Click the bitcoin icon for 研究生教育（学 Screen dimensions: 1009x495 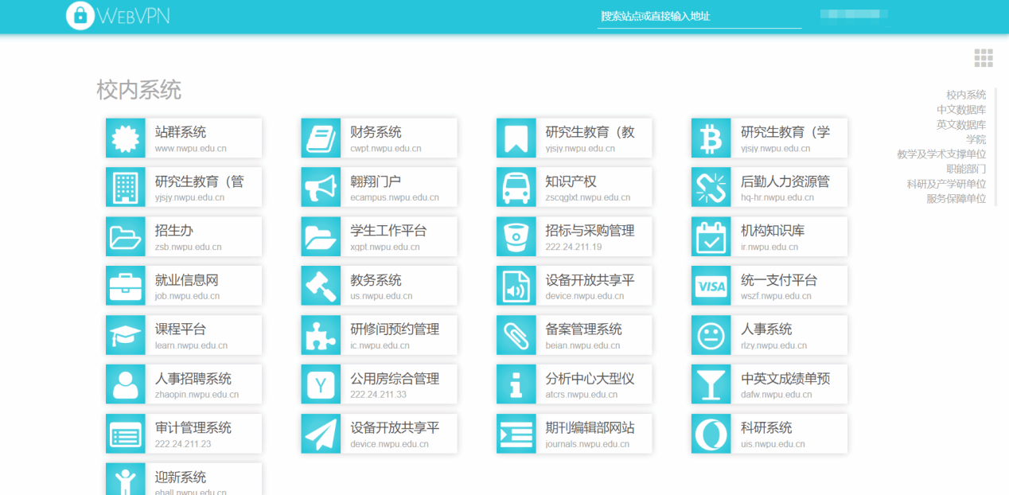[711, 138]
